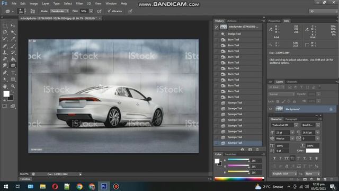Select the Crop tool

tap(5, 39)
